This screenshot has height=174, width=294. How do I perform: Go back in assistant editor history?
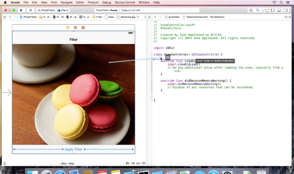click(155, 17)
